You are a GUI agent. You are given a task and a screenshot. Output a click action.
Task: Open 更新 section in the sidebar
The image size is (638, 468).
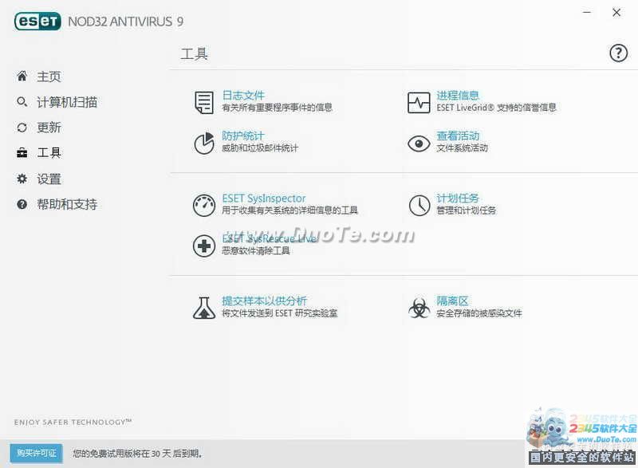pyautogui.click(x=49, y=128)
